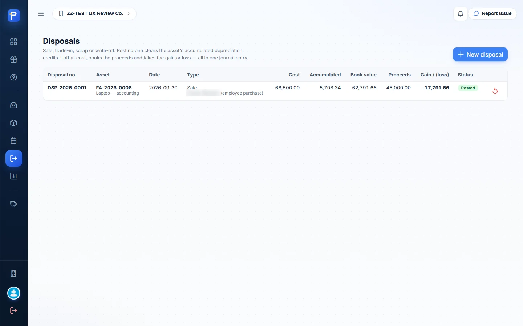Click asset code FA-2026-0006
The width and height of the screenshot is (523, 326).
[114, 88]
